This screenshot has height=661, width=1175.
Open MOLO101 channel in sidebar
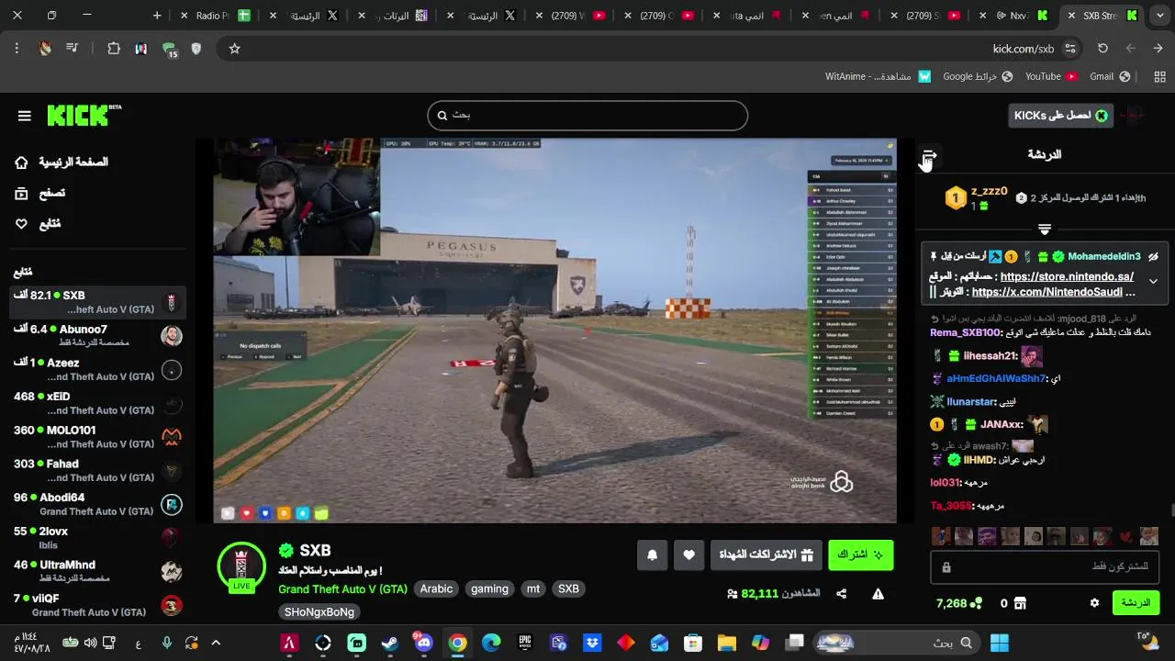pyautogui.click(x=98, y=436)
